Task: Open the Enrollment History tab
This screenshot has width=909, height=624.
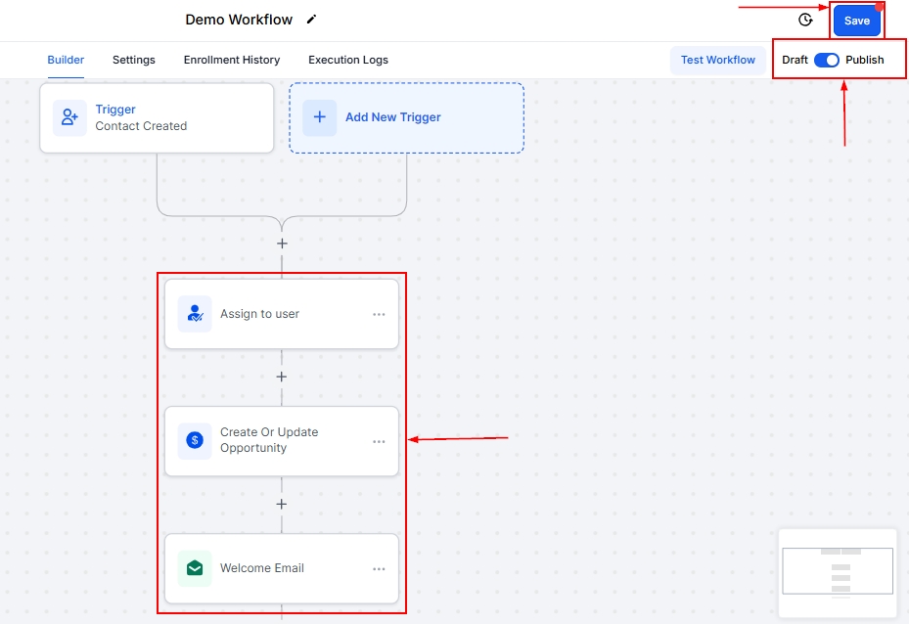Action: click(232, 60)
